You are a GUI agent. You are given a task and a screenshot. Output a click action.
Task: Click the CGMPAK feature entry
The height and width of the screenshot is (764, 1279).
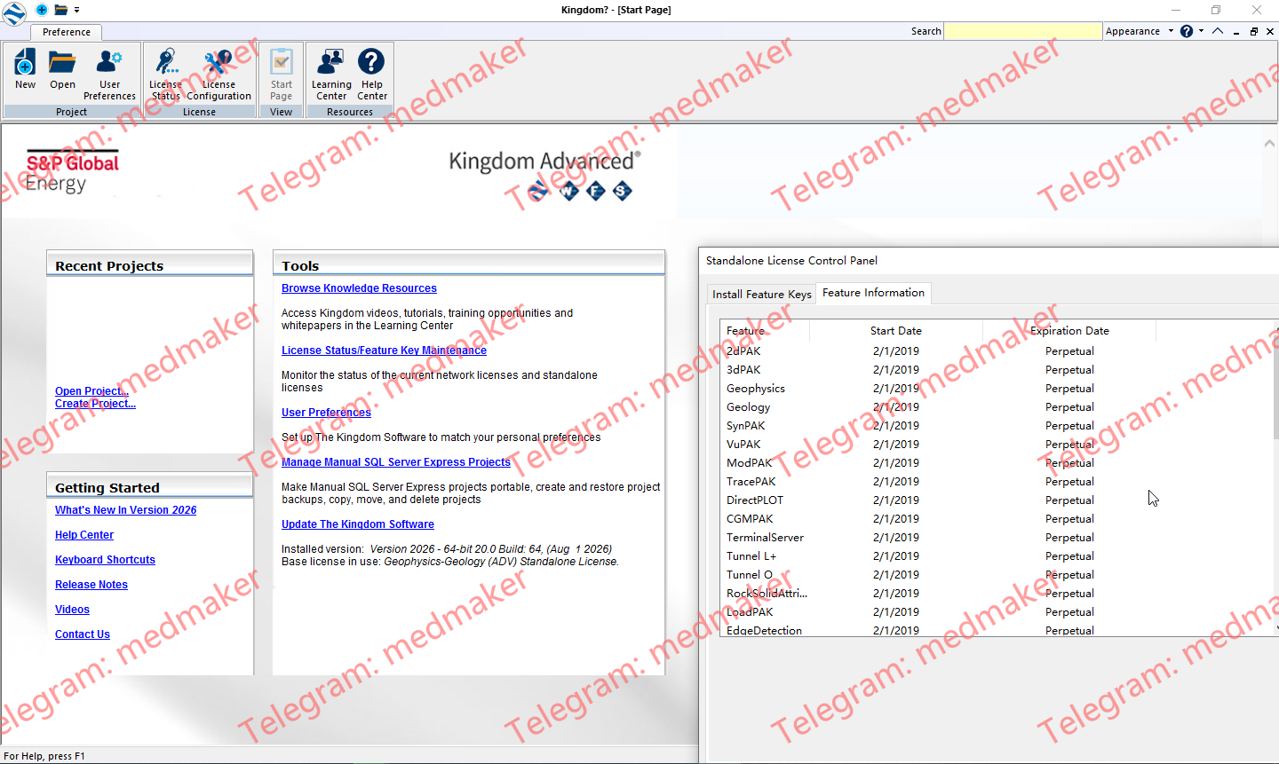coord(750,519)
